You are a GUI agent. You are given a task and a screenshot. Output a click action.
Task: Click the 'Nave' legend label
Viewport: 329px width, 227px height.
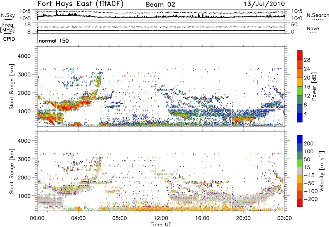pyautogui.click(x=313, y=29)
